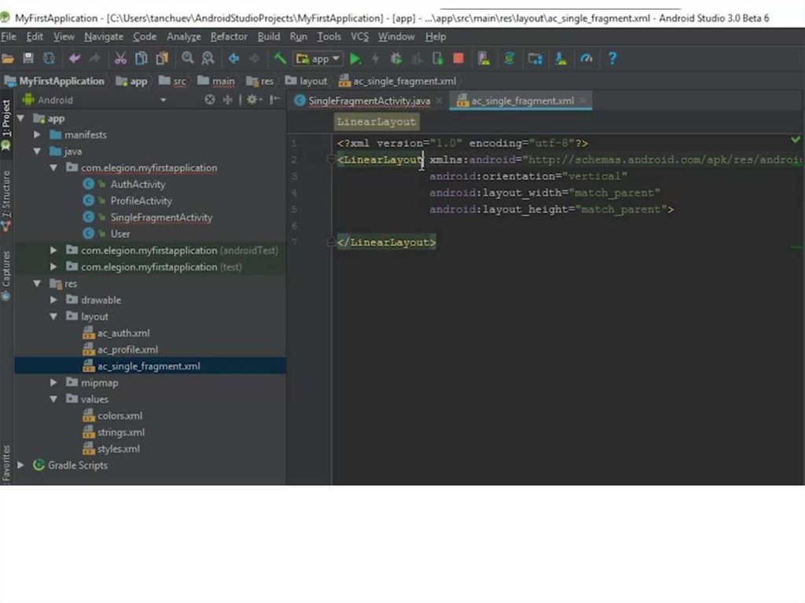Open the app run configuration dropdown

318,59
